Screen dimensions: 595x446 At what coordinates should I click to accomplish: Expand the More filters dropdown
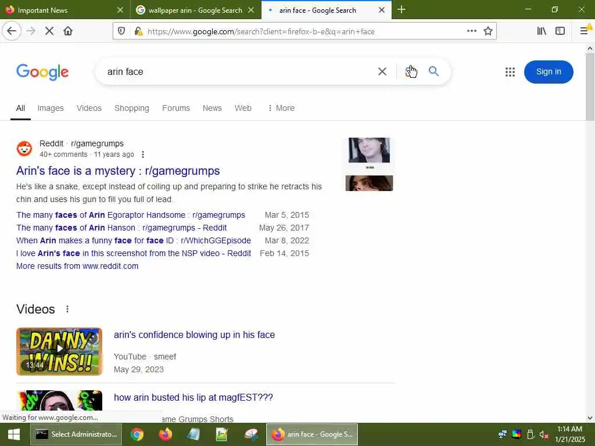281,108
